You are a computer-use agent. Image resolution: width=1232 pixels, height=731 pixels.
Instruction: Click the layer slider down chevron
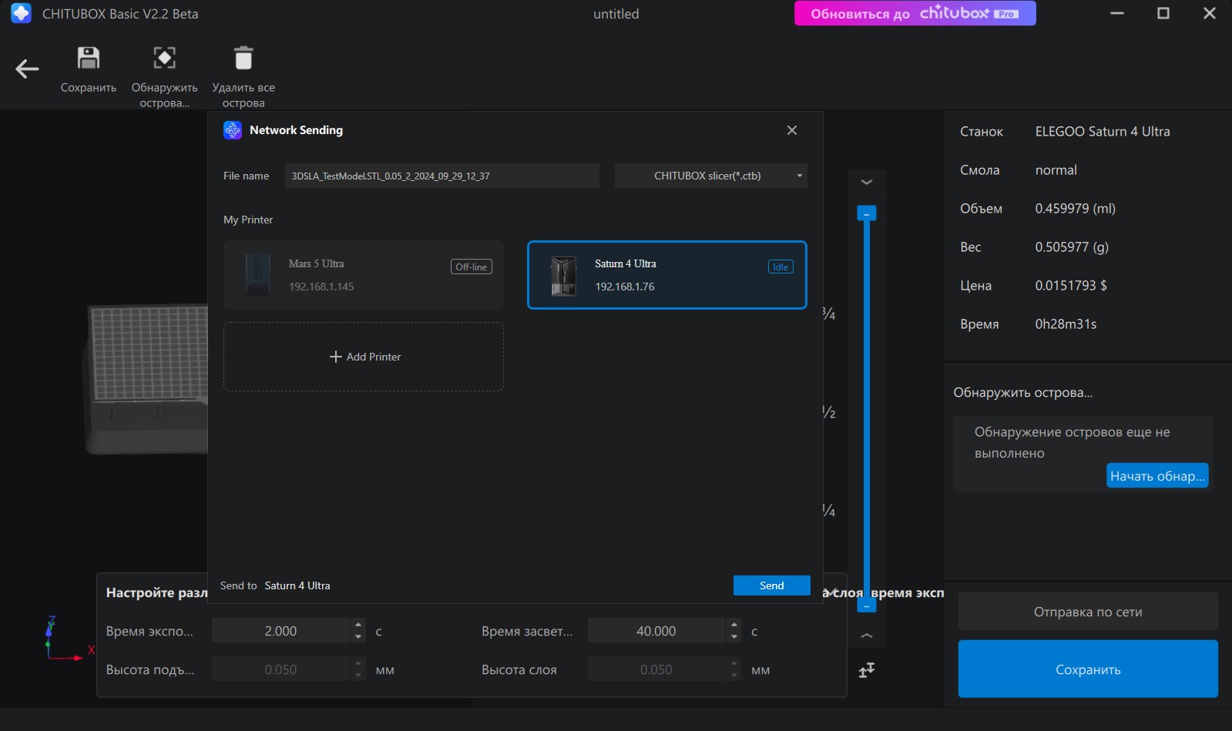point(867,183)
